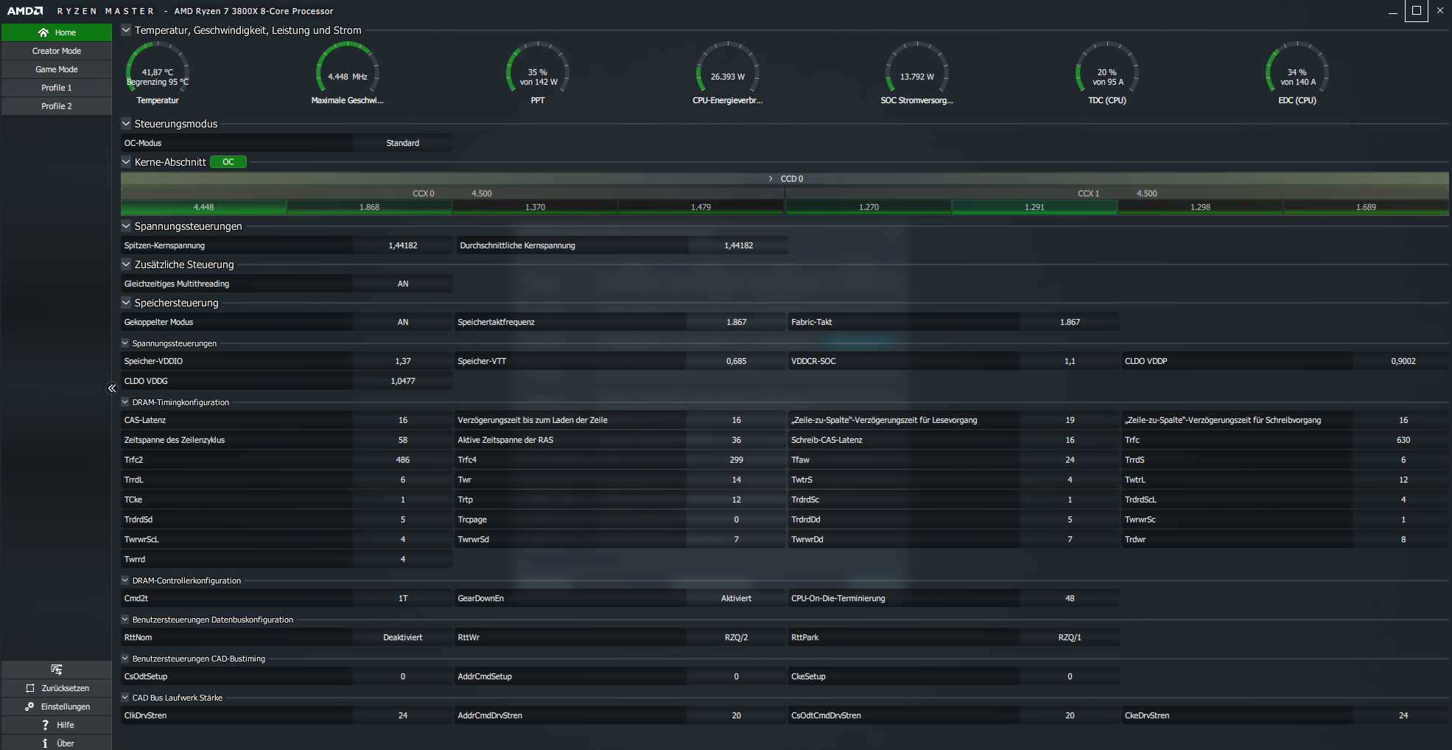Image resolution: width=1452 pixels, height=750 pixels.
Task: Click the CCX 0 label
Action: point(424,194)
